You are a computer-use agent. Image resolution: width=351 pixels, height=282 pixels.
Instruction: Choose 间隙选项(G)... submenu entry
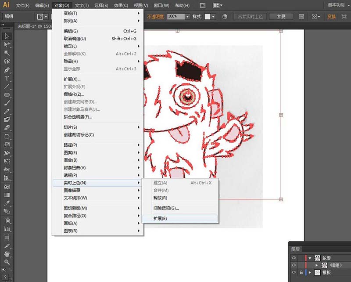(x=180, y=208)
